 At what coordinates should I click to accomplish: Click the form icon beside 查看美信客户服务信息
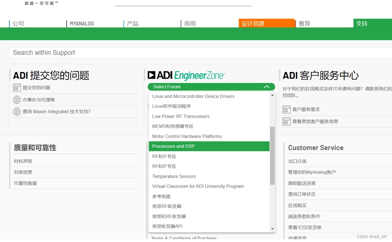coord(286,122)
